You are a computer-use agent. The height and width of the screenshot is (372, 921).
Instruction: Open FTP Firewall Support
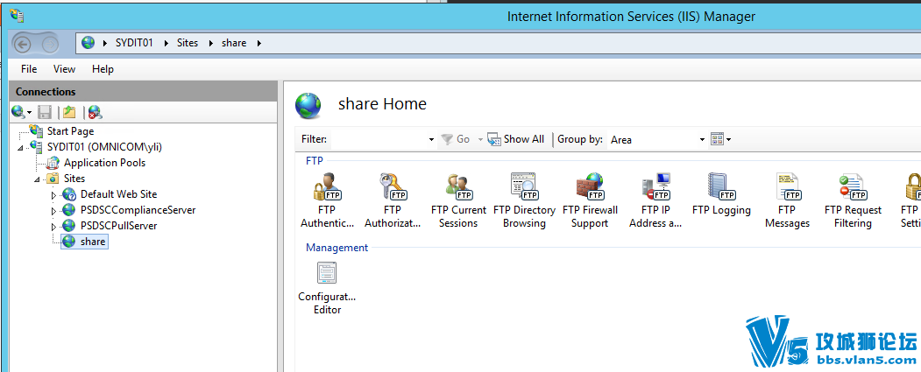(590, 200)
